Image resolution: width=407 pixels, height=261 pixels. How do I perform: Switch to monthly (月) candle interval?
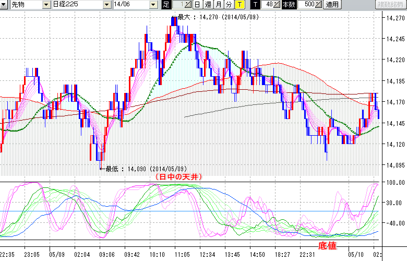[x=219, y=5]
